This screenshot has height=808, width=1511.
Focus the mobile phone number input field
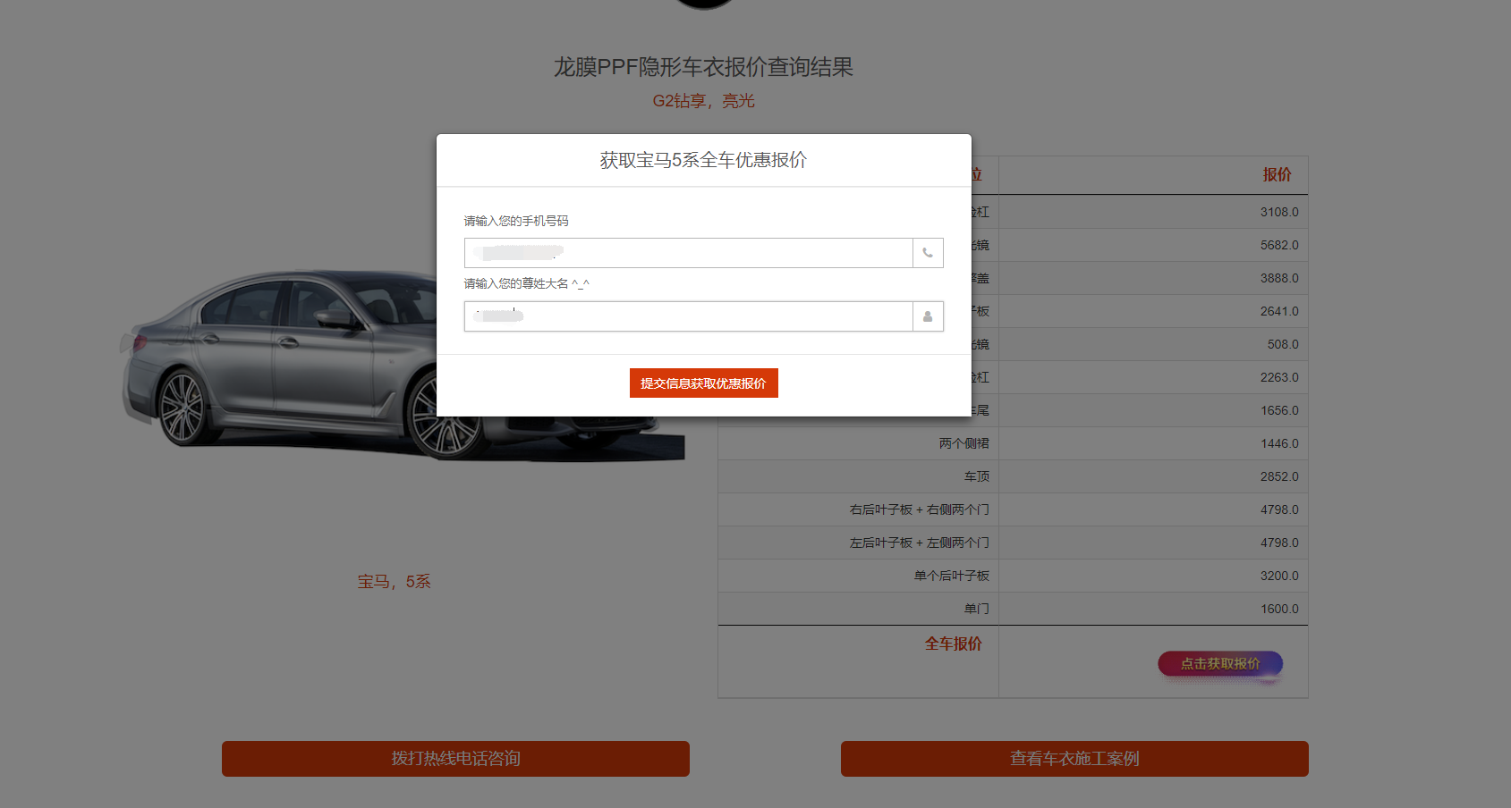(688, 253)
